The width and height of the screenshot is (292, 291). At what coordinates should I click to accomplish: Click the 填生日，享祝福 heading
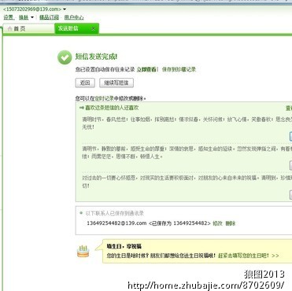(x=124, y=246)
